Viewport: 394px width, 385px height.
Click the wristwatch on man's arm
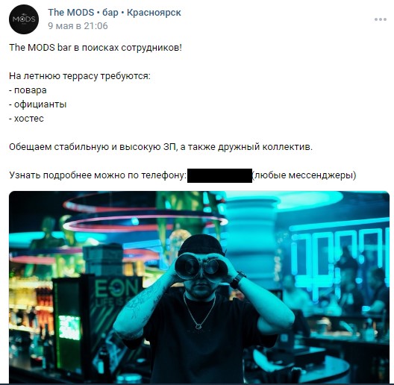pyautogui.click(x=237, y=280)
